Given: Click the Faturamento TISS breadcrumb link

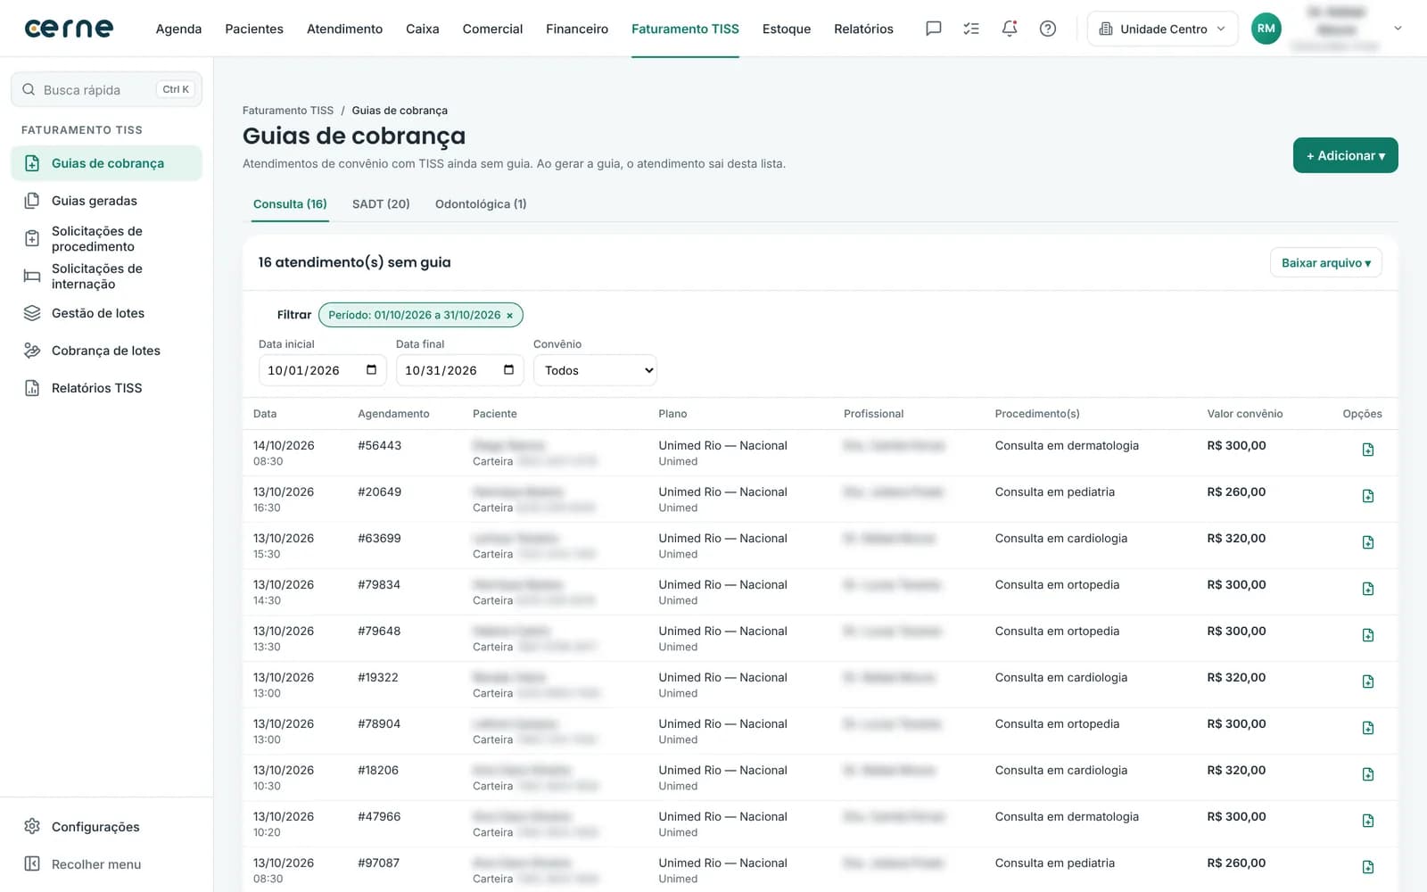Looking at the screenshot, I should click(288, 111).
